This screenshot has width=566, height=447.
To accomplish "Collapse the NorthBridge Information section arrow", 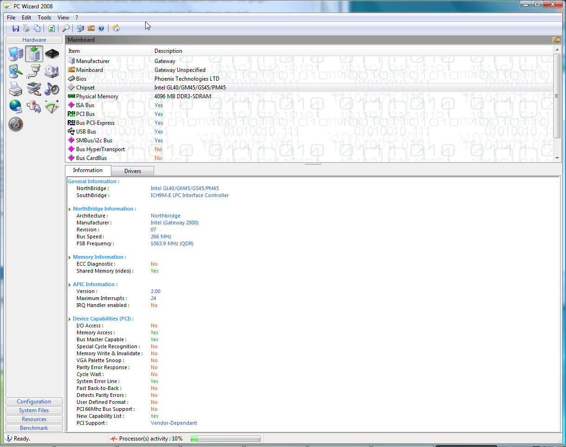I will (70, 209).
